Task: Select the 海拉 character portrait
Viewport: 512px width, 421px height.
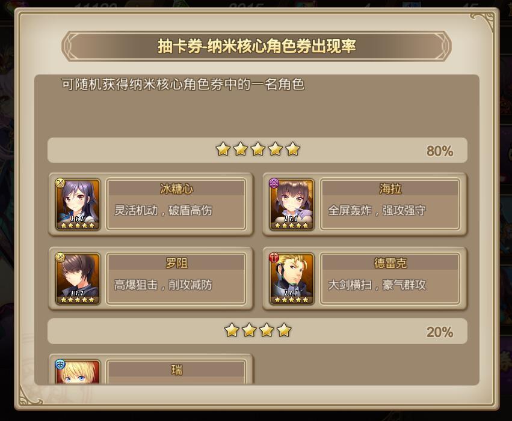Action: 292,204
